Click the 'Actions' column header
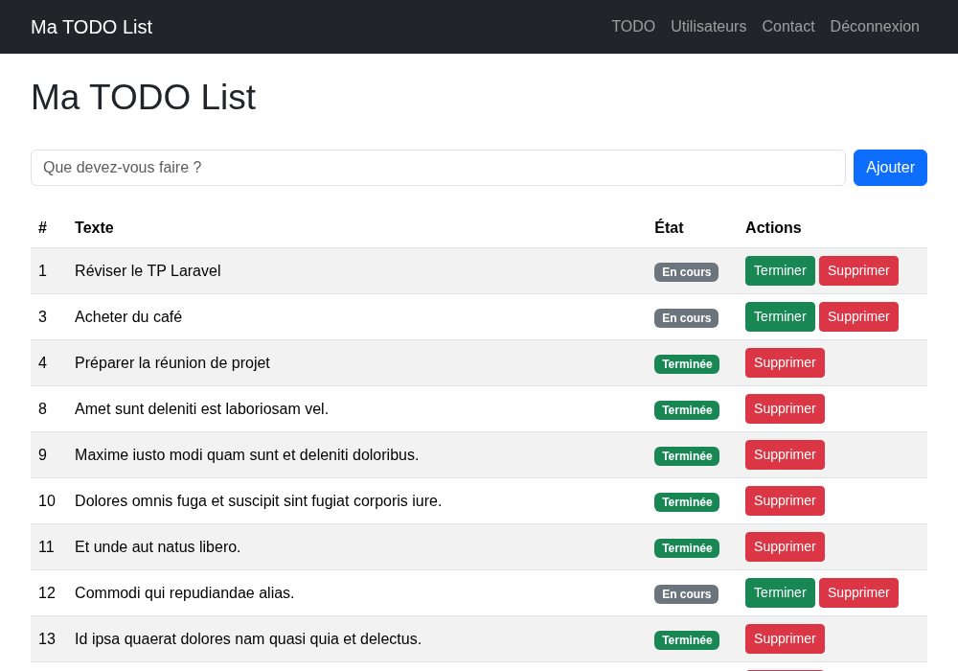958x671 pixels. [x=773, y=227]
